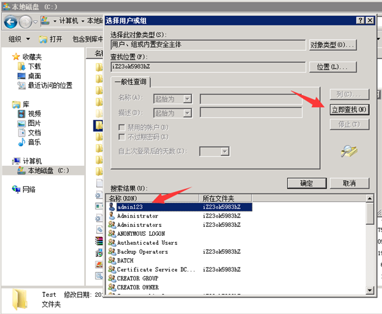Click the 对象类型 (Object Types) button

coord(332,45)
